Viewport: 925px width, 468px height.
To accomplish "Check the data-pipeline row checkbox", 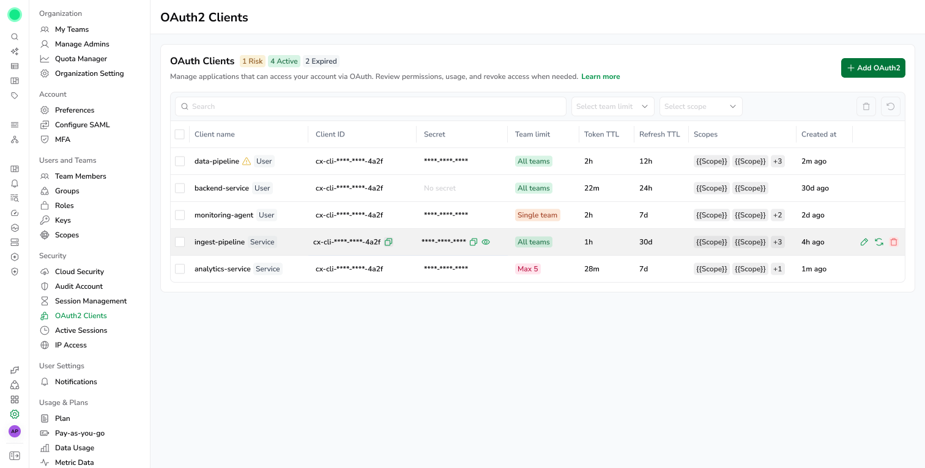I will 180,162.
